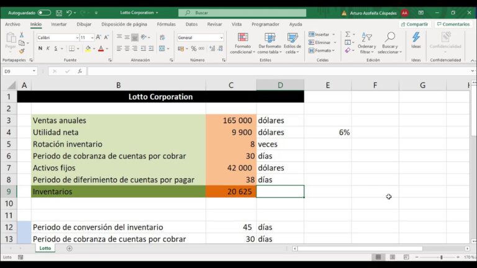This screenshot has width=477, height=268.
Task: Switch to Normal view icon
Action: [378, 257]
